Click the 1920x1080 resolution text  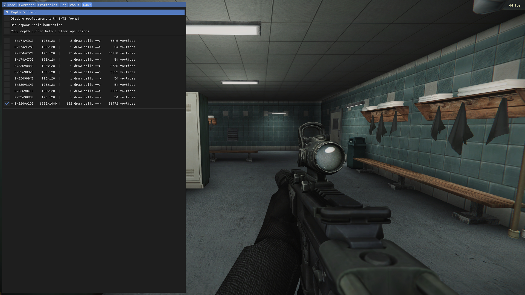(x=48, y=104)
